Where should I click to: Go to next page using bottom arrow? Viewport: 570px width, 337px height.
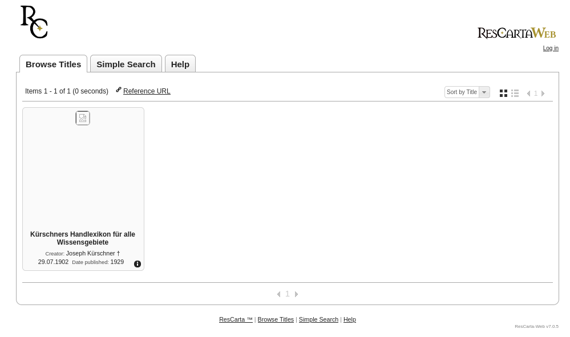point(297,294)
